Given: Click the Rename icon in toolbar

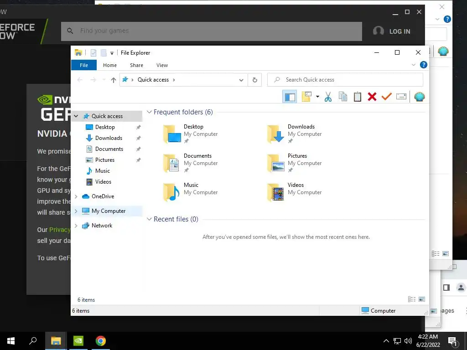Looking at the screenshot, I should tap(401, 97).
